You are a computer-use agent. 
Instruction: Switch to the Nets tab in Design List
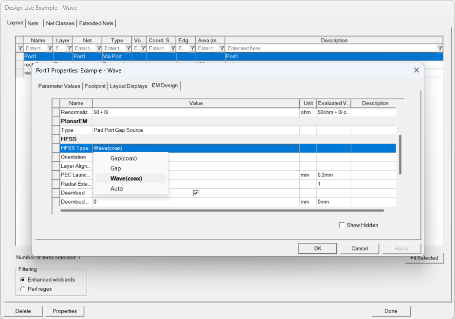(x=33, y=23)
